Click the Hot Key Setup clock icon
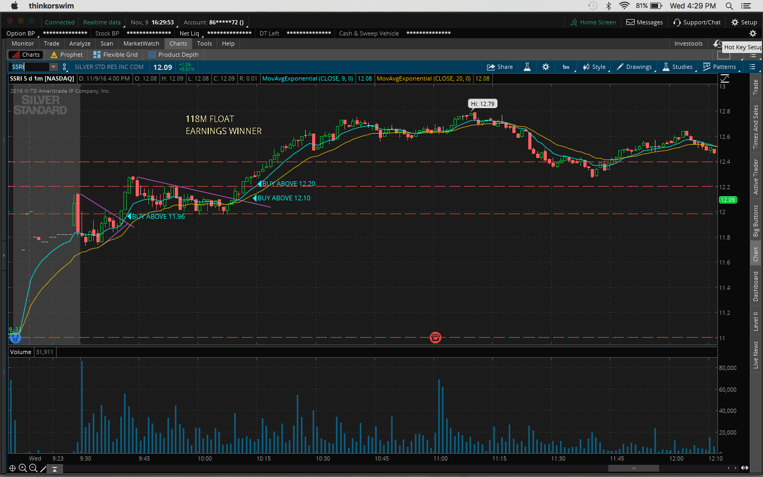This screenshot has width=763, height=477. (718, 44)
